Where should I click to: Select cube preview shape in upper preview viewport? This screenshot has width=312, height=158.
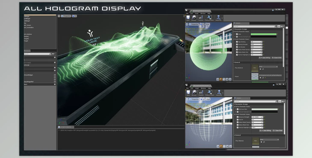(227, 79)
